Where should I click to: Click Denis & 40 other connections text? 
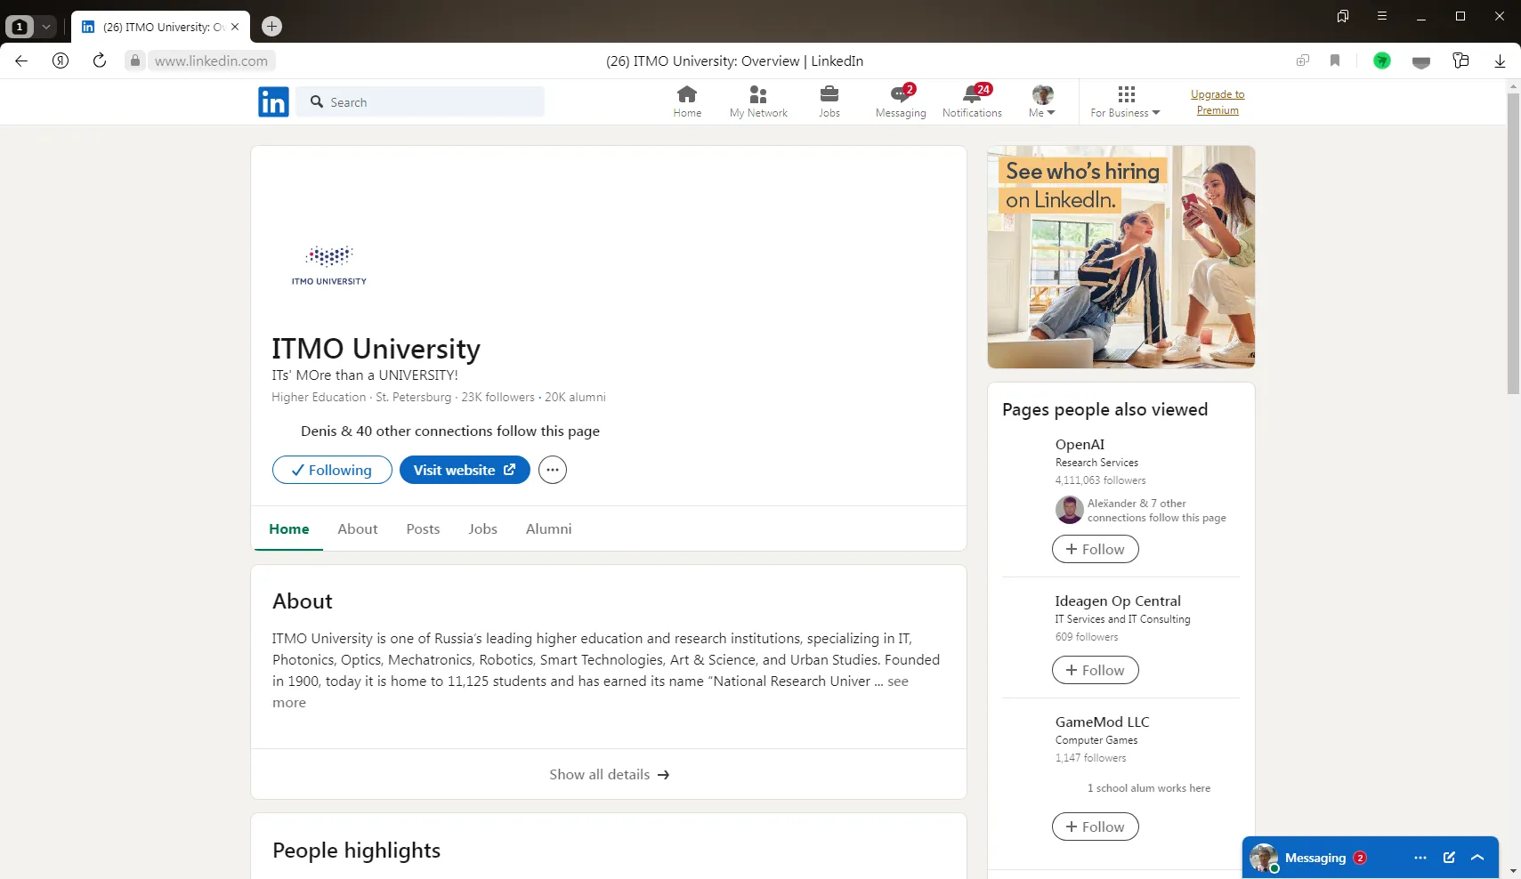click(x=450, y=431)
